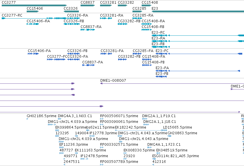Click the EK111163.5prime label
The image size is (244, 166).
click(x=90, y=150)
